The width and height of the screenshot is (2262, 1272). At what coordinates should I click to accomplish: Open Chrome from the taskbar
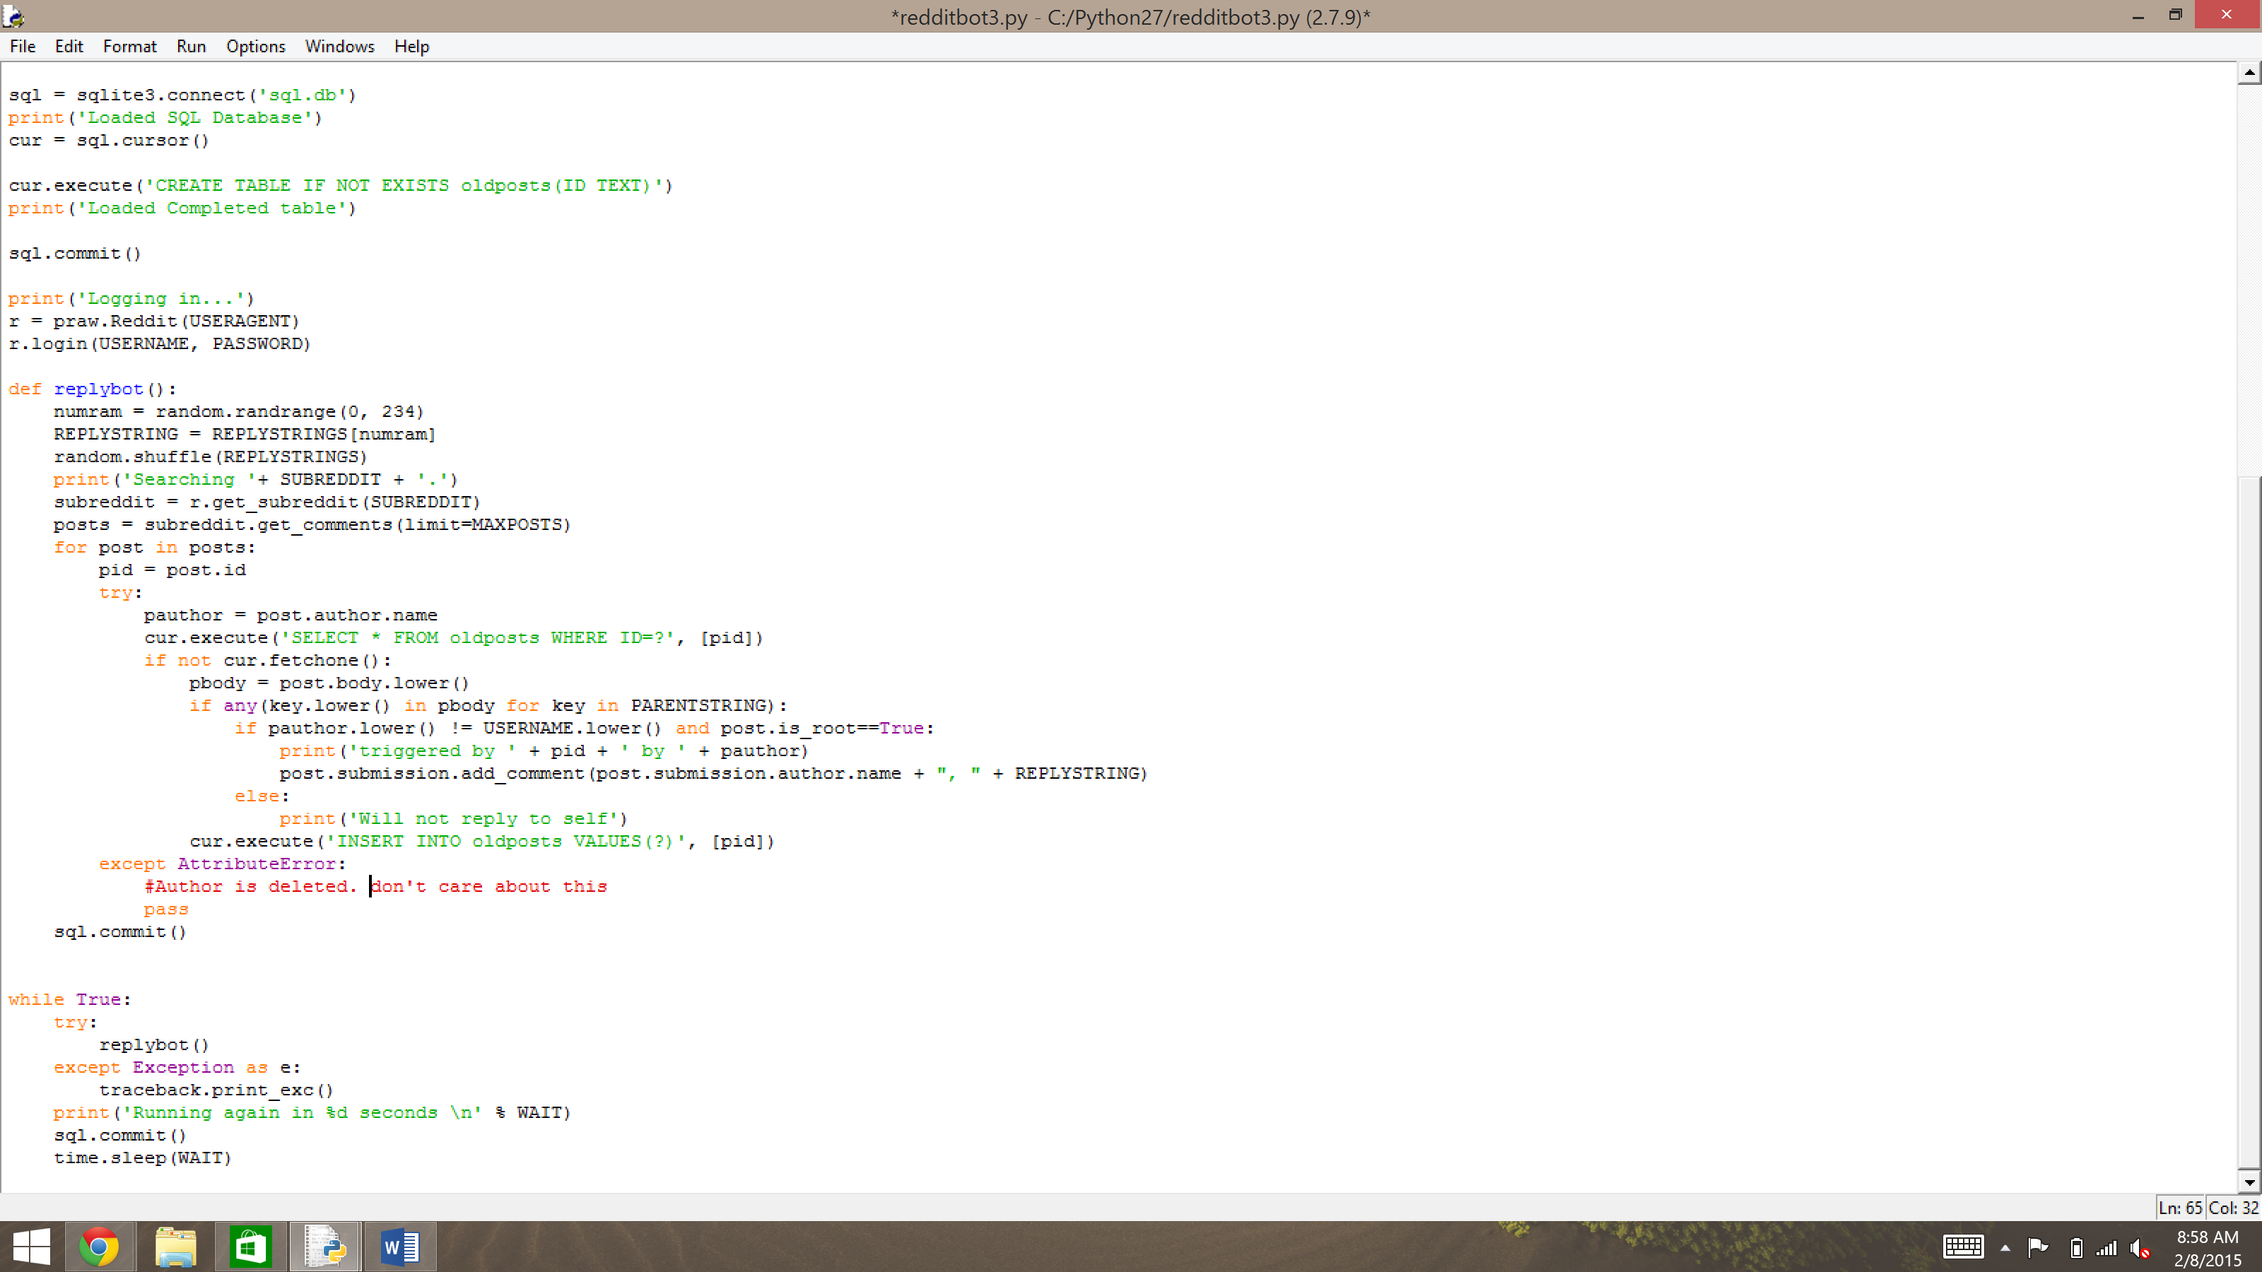[99, 1247]
